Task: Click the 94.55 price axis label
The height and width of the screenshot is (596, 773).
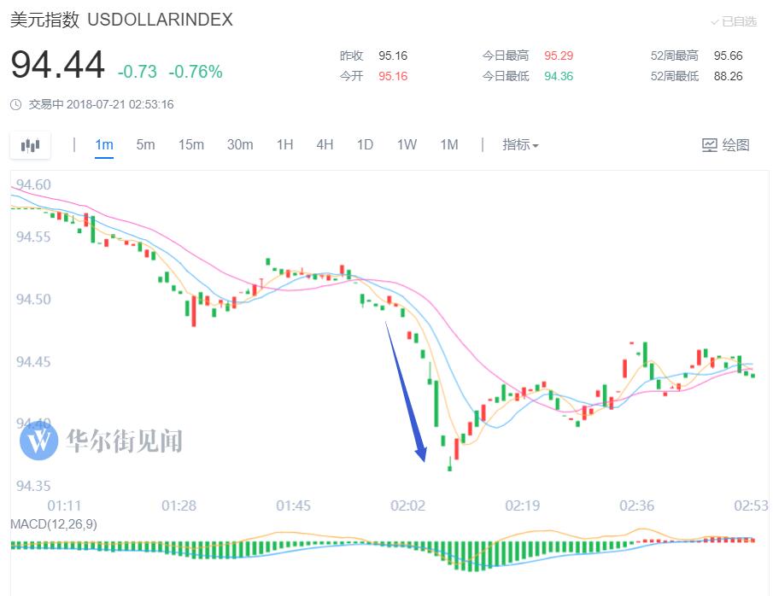Action: coord(33,237)
